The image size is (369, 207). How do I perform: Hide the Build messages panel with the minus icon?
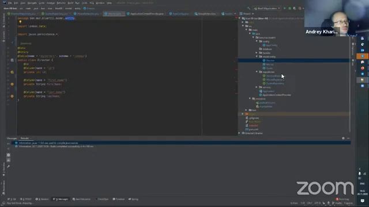tap(348, 138)
